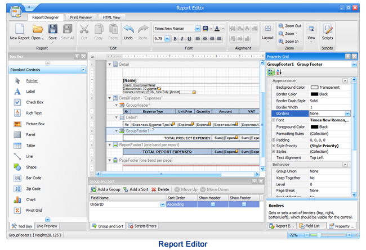This screenshot has width=366, height=250.
Task: Click the horizontal scrollbar of designer
Action: pos(161,174)
